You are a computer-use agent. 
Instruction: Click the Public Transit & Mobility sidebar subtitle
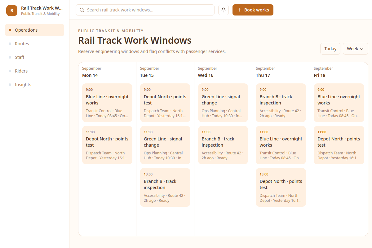(x=40, y=14)
